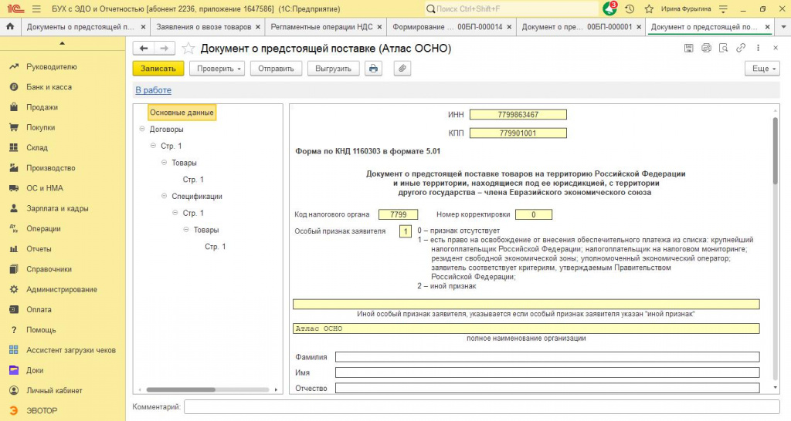This screenshot has width=791, height=421.
Task: Switch to Заявления о ввозе товаров tab
Action: 208,27
